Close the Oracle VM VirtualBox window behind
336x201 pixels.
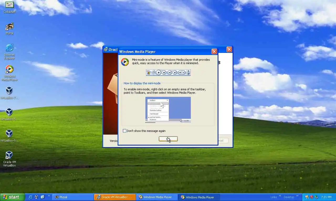[229, 49]
